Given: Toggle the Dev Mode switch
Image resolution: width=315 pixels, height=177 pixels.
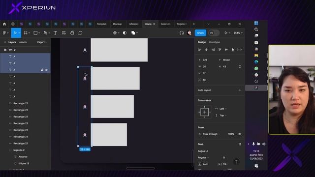Looking at the screenshot, I should 214,33.
